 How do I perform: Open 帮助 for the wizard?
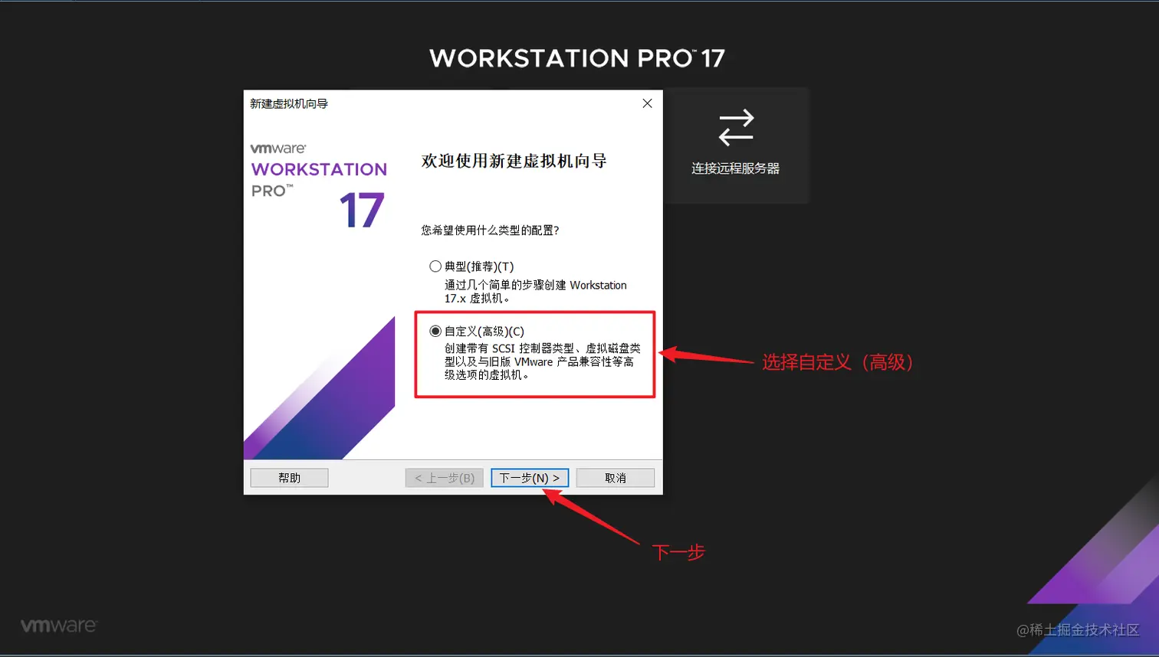click(x=288, y=477)
